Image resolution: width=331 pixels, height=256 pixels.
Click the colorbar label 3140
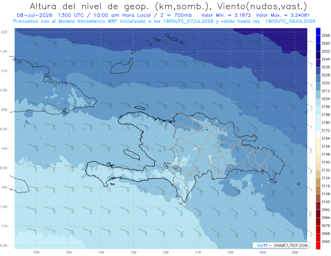[x=326, y=162]
